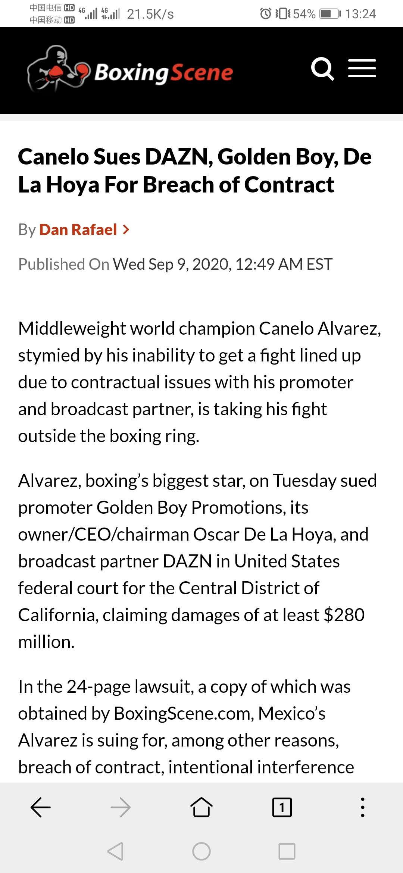Tap the clock time in status bar
The width and height of the screenshot is (403, 873).
point(360,14)
